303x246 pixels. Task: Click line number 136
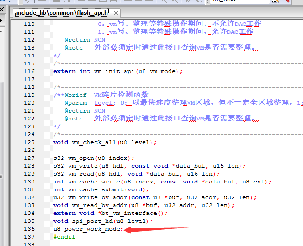[x=29, y=229]
